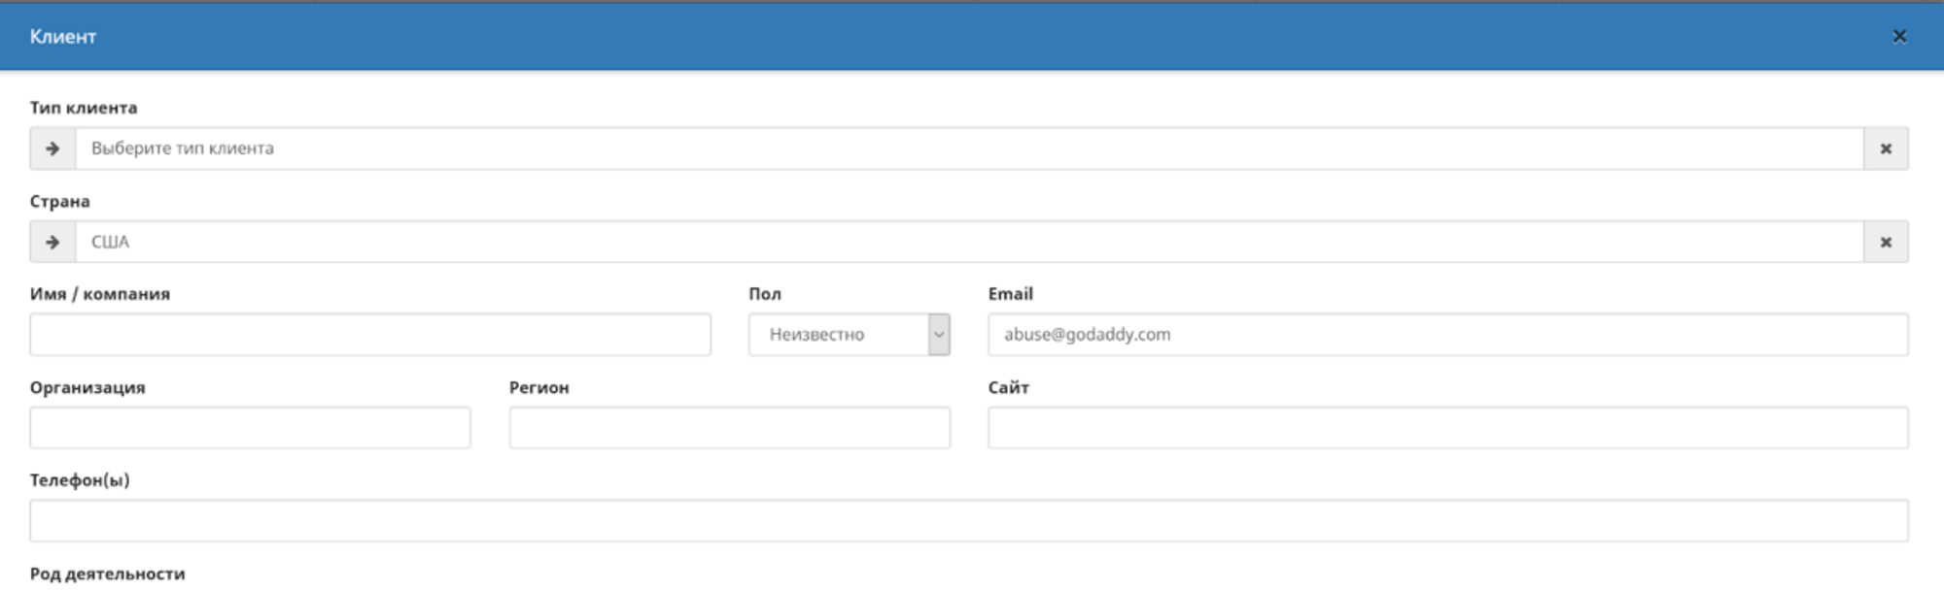
Task: Focus the Имя / компания input field
Action: tap(370, 335)
